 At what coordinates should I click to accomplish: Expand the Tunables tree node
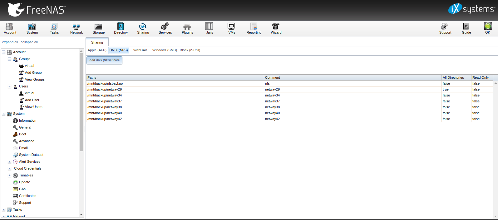pyautogui.click(x=9, y=176)
